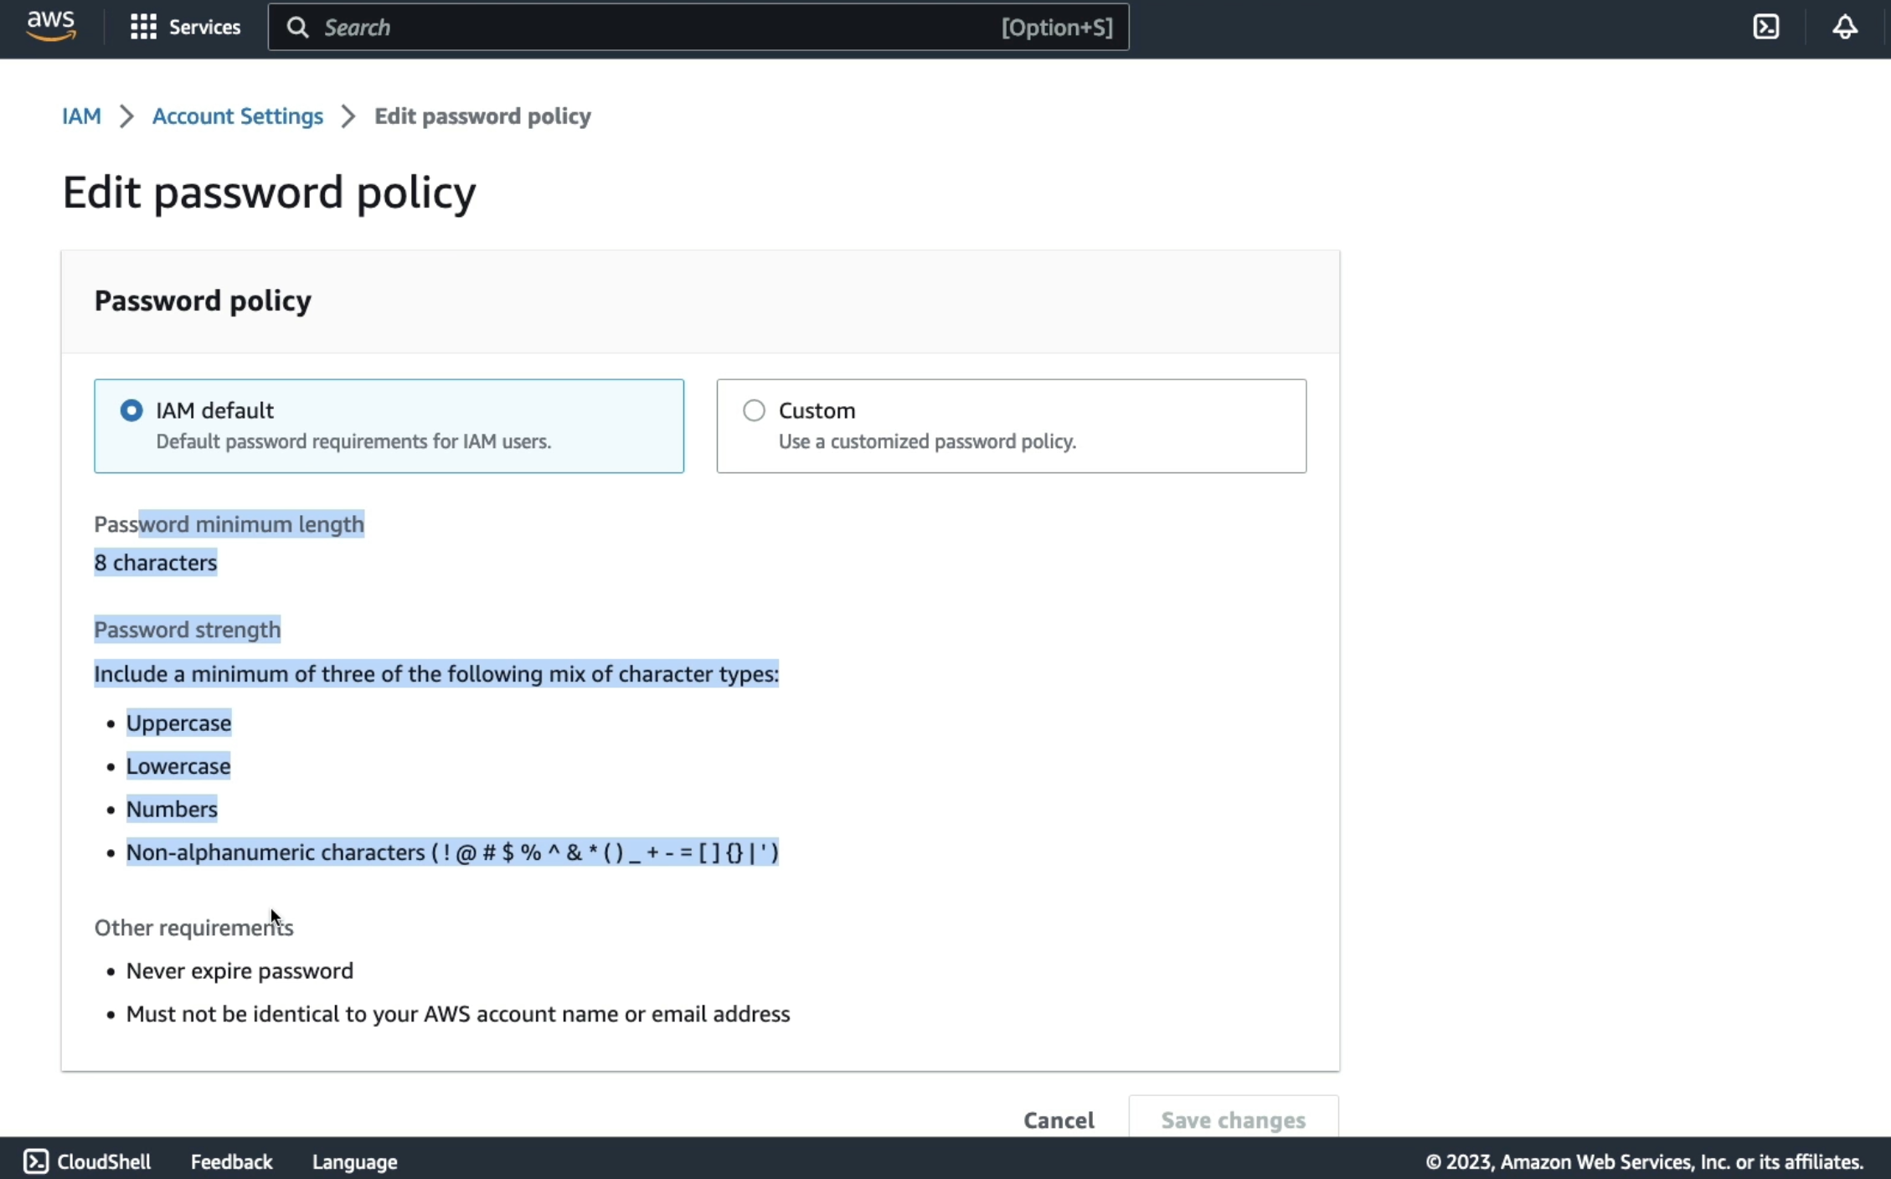The width and height of the screenshot is (1891, 1179).
Task: Click the 'Uppercase' bullet item
Action: (178, 723)
